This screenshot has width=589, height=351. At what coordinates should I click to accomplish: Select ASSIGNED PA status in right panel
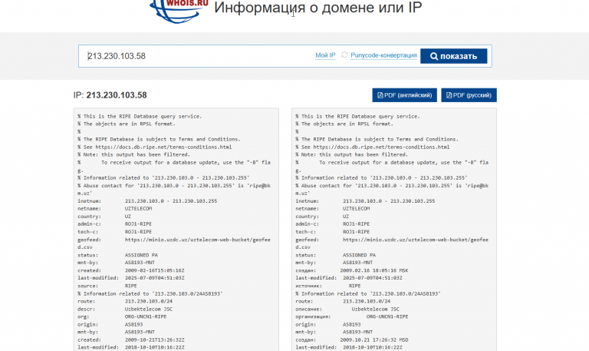359,255
